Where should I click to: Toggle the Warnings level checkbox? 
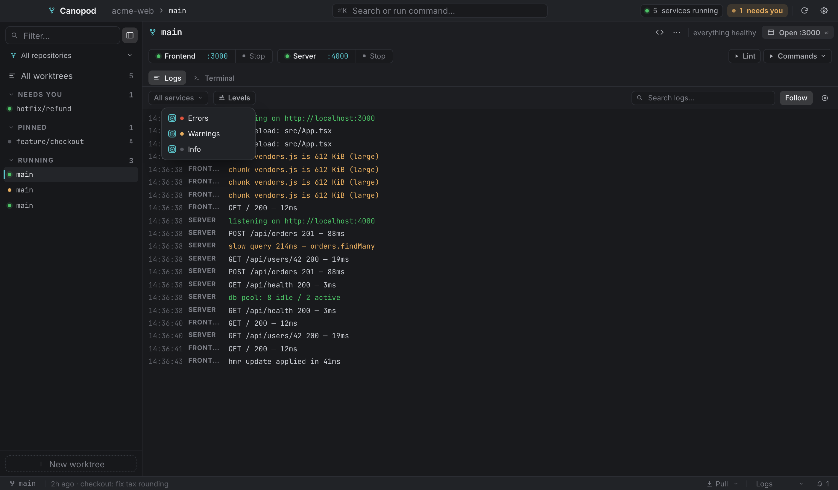(172, 134)
